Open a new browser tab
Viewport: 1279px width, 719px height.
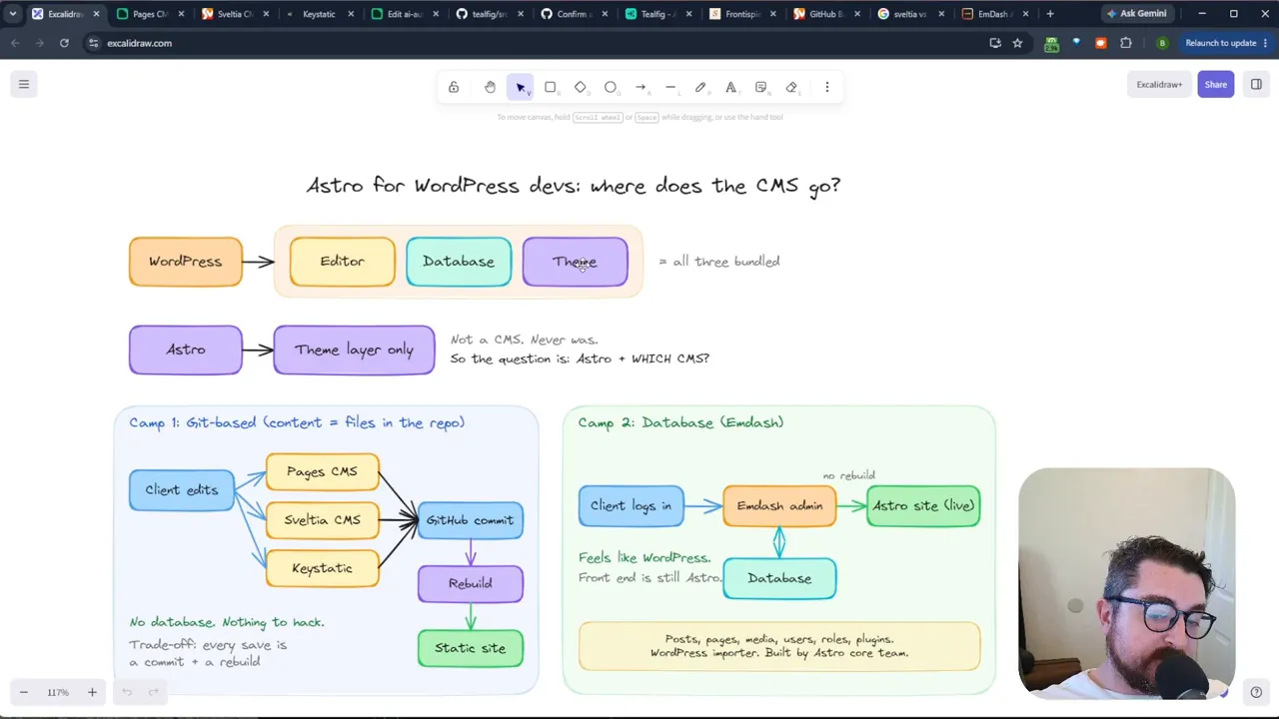pos(1049,14)
